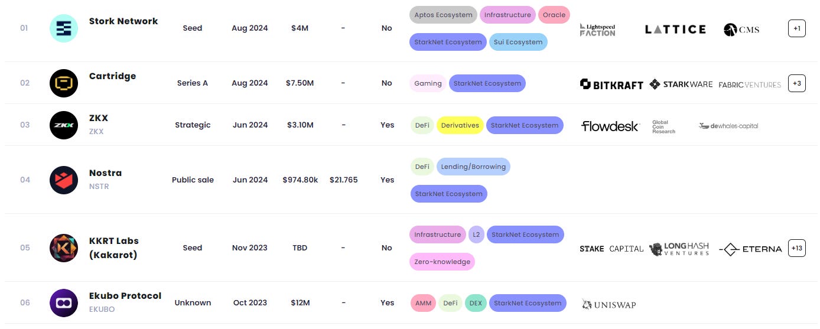Image resolution: width=820 pixels, height=329 pixels.
Task: Open the LongHash Ventures investor logo
Action: (x=679, y=249)
